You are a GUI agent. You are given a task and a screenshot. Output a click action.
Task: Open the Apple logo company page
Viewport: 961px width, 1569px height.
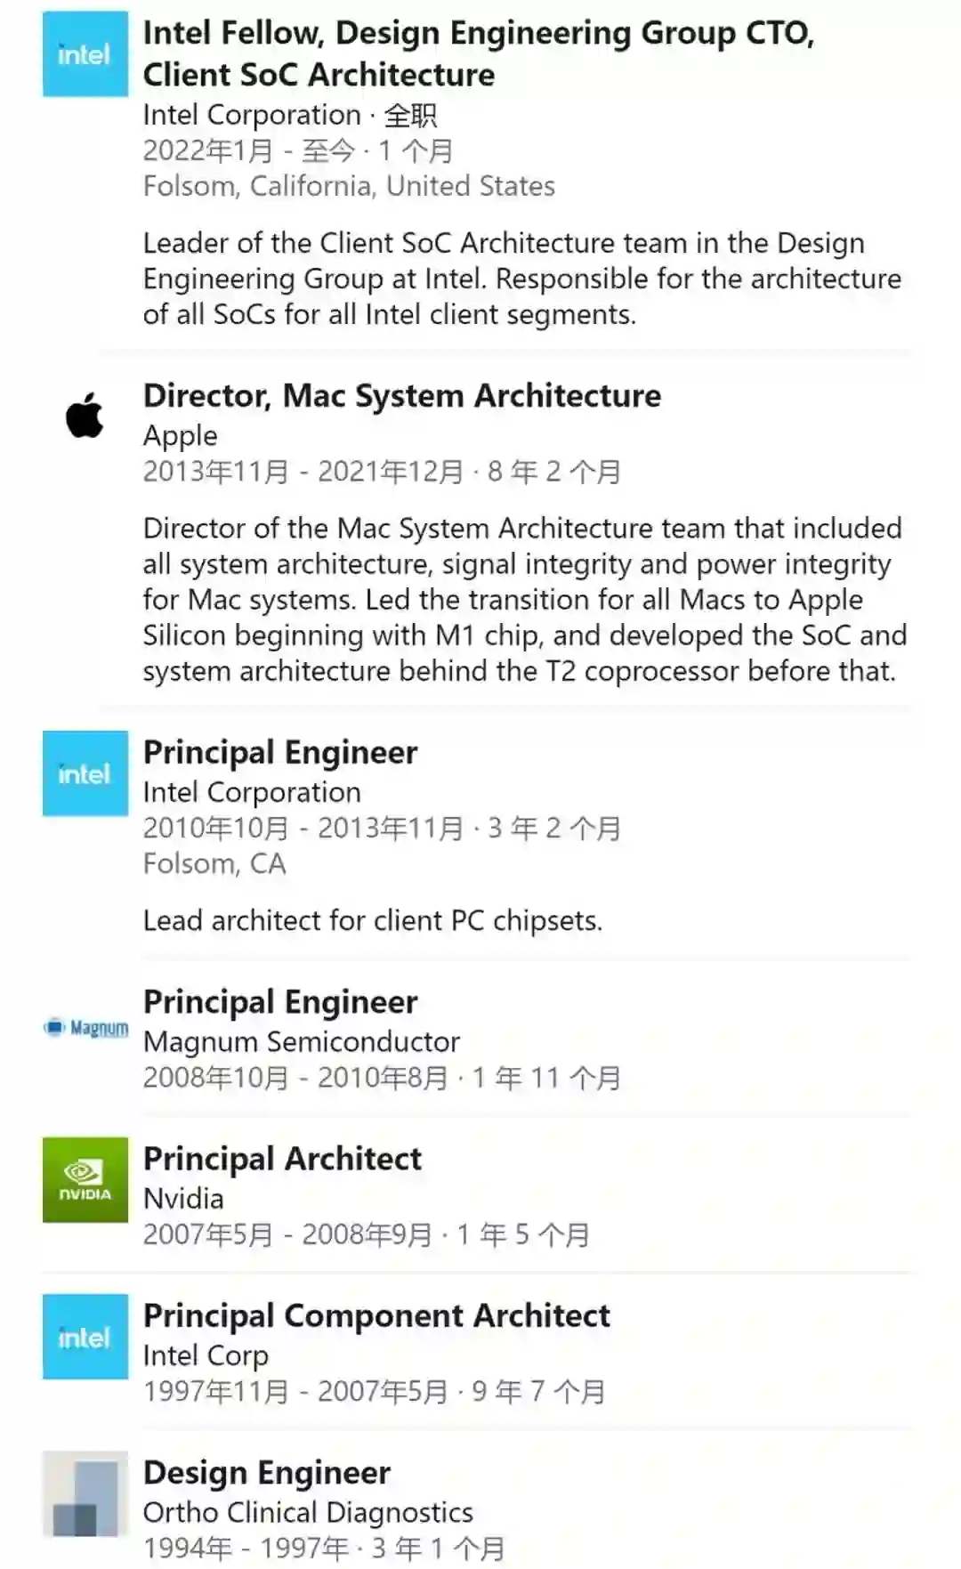click(x=85, y=416)
